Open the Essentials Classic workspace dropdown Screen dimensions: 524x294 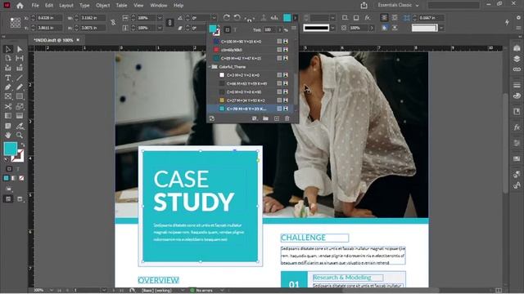coord(398,5)
